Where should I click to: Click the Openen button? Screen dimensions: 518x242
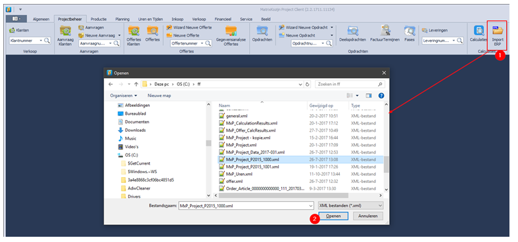pos(333,216)
